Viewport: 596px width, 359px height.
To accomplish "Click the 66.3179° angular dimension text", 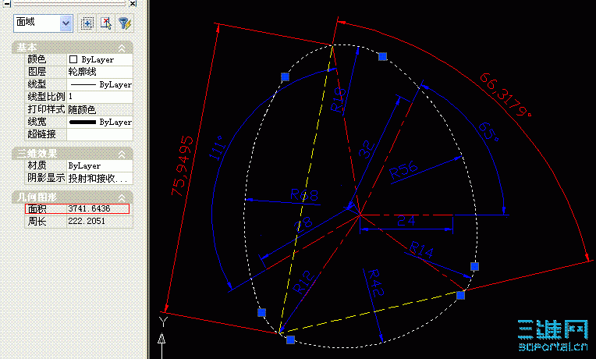I will pos(506,95).
